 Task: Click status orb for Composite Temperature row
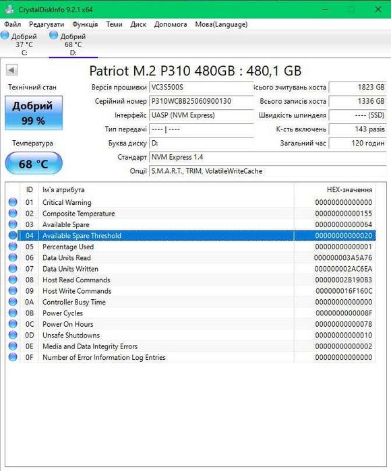(x=13, y=214)
